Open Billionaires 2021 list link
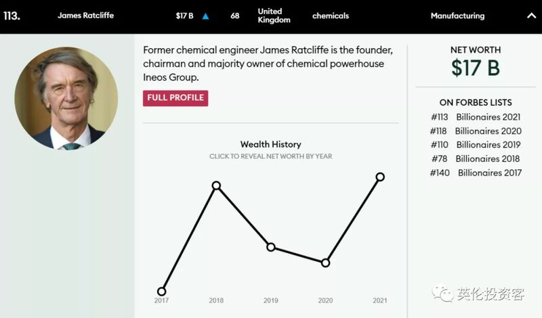 (488, 117)
